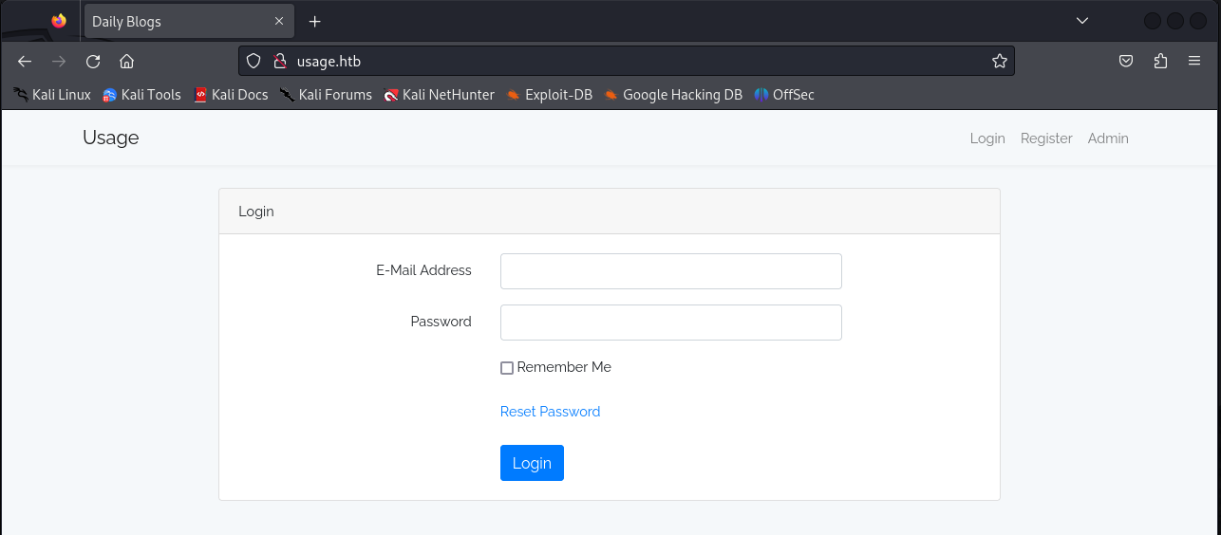
Task: Reload the page with the refresh icon
Action: 93,62
